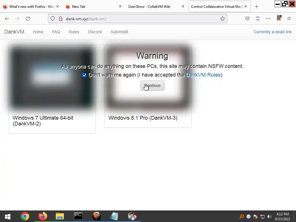Image resolution: width=296 pixels, height=222 pixels.
Task: Click the Continue button
Action: pos(152,86)
